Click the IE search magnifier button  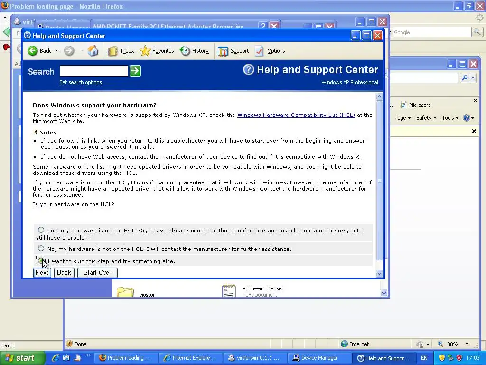(x=464, y=77)
